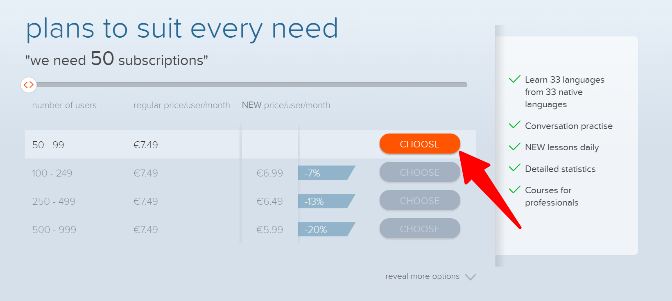The image size is (672, 301).
Task: Click the checkmark beside NEW lessons daily
Action: pyautogui.click(x=515, y=147)
